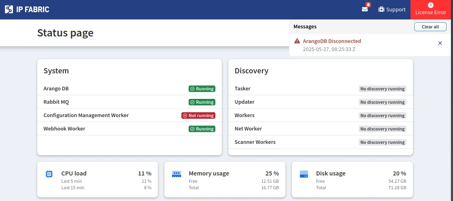
Task: Click the Rabbit MQ Running status badge
Action: pos(202,102)
